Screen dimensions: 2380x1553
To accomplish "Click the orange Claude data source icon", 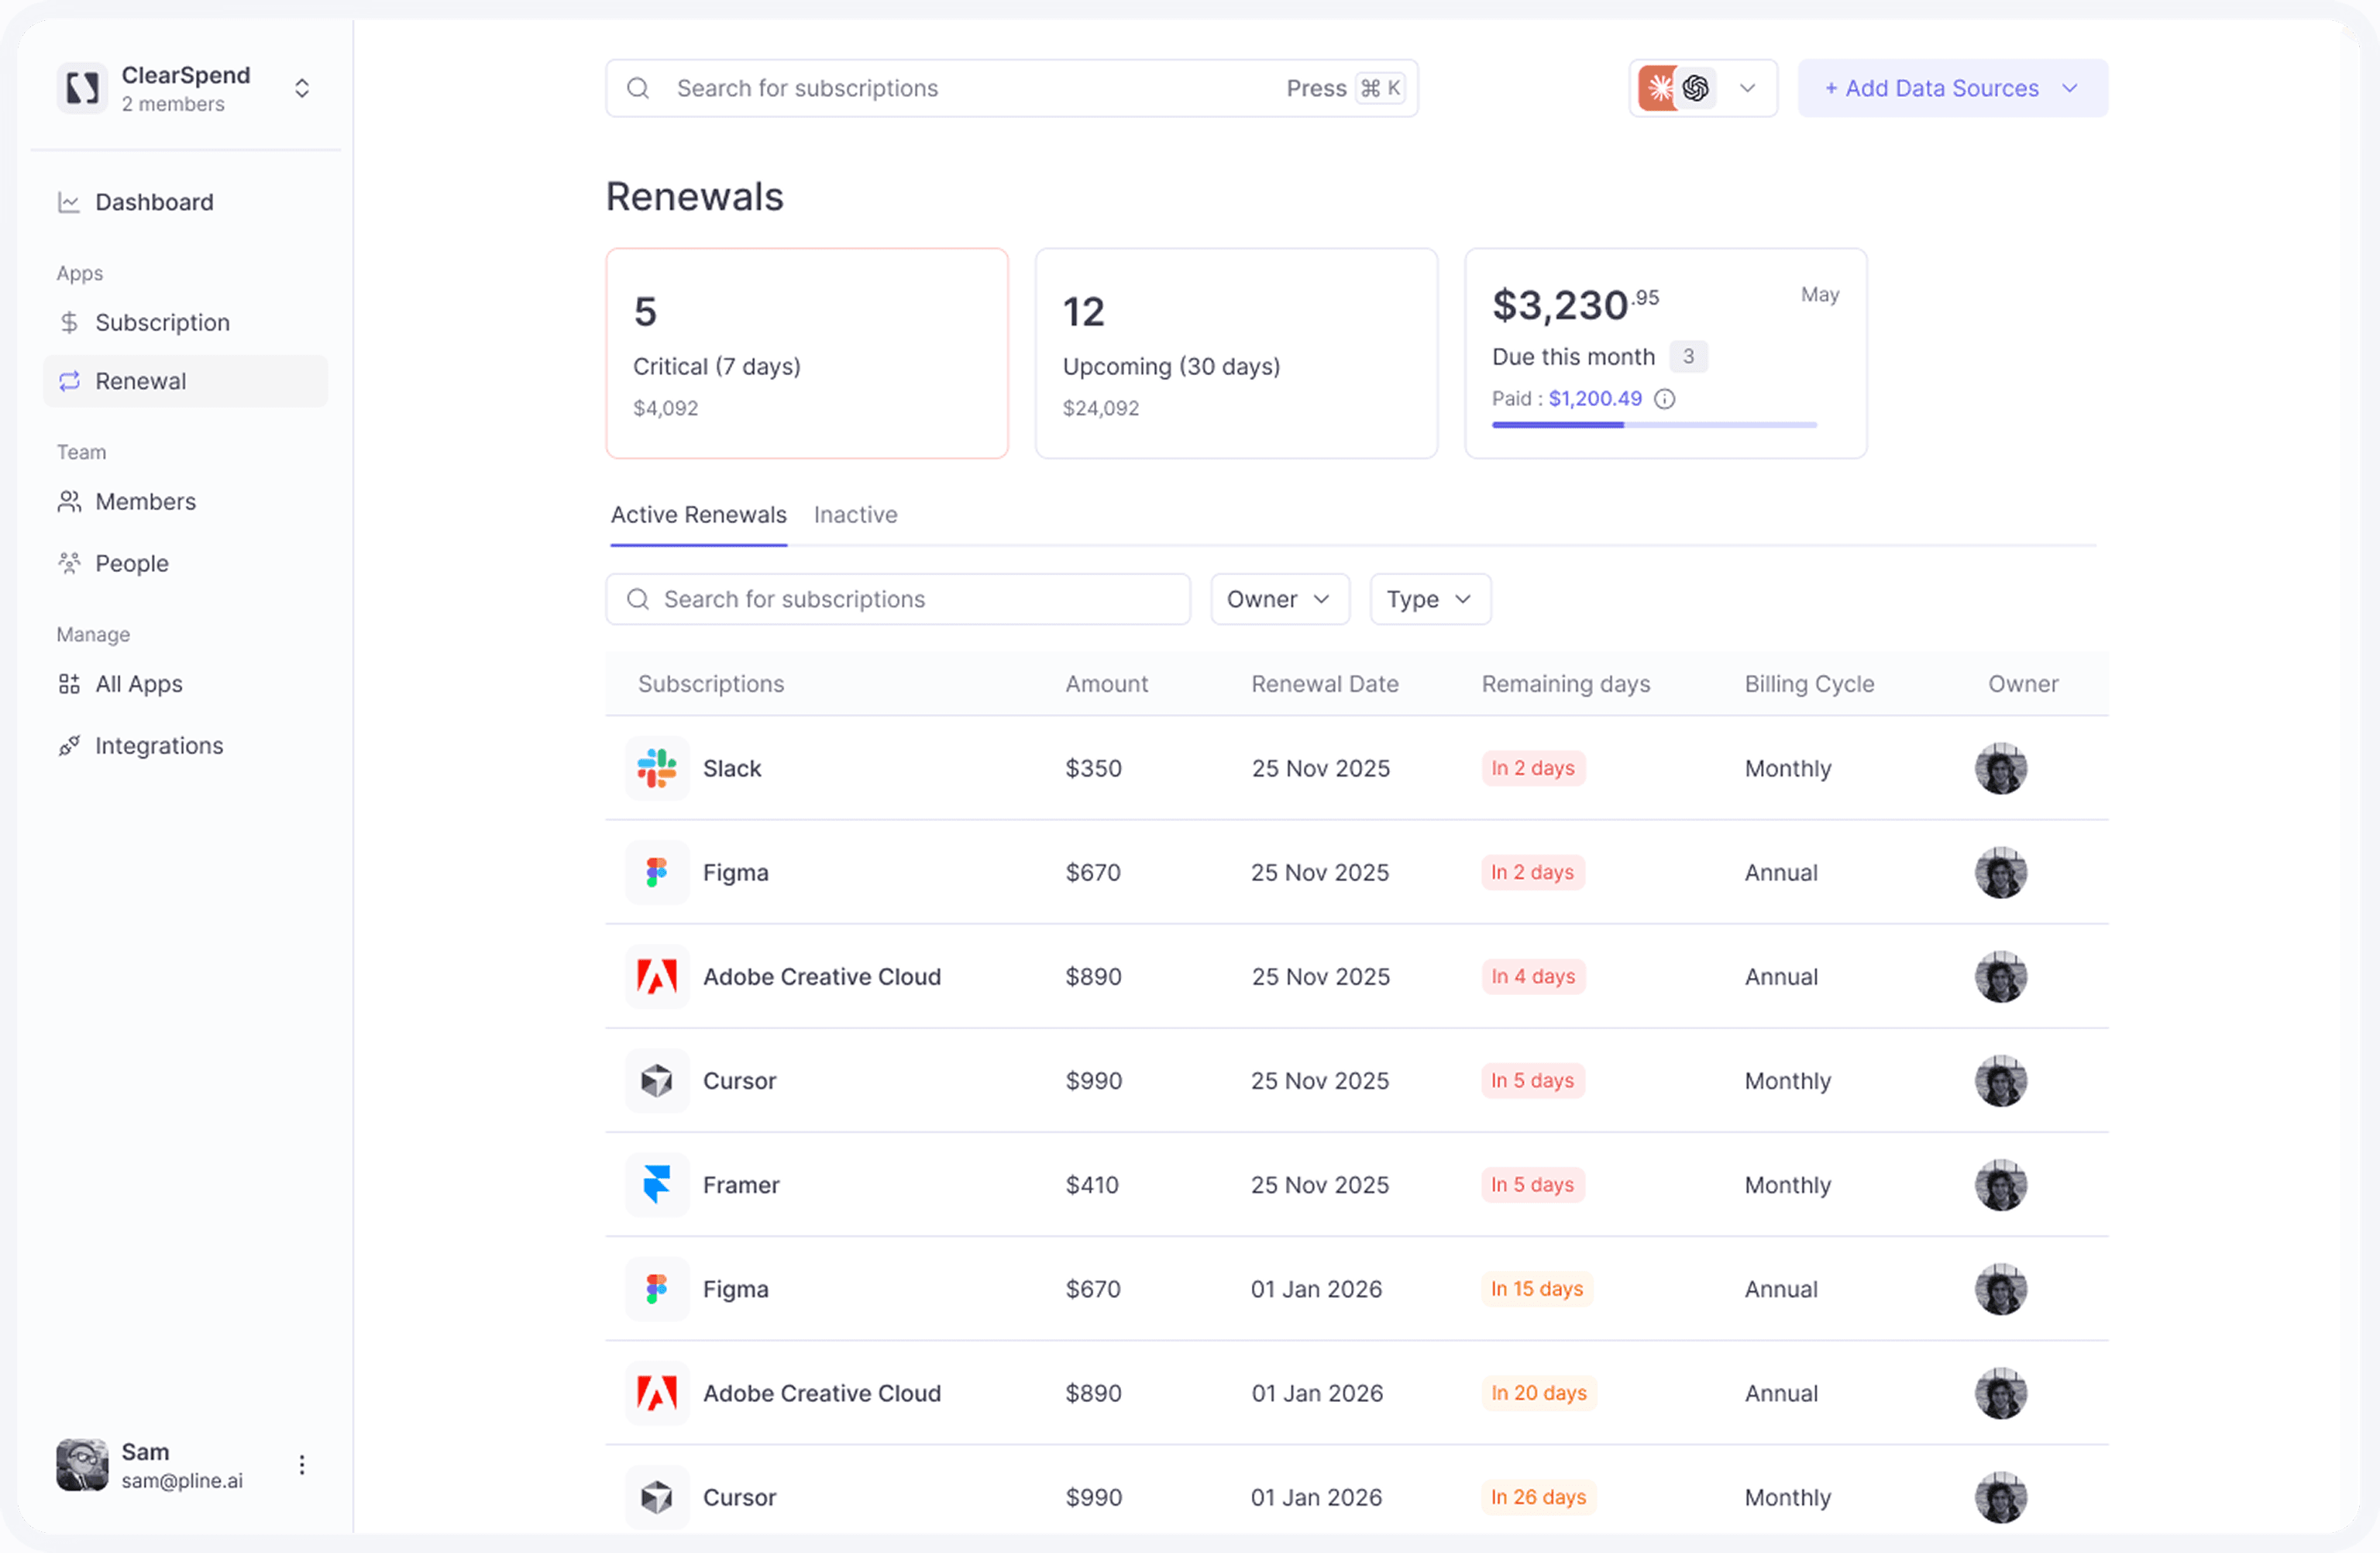I will coord(1658,88).
